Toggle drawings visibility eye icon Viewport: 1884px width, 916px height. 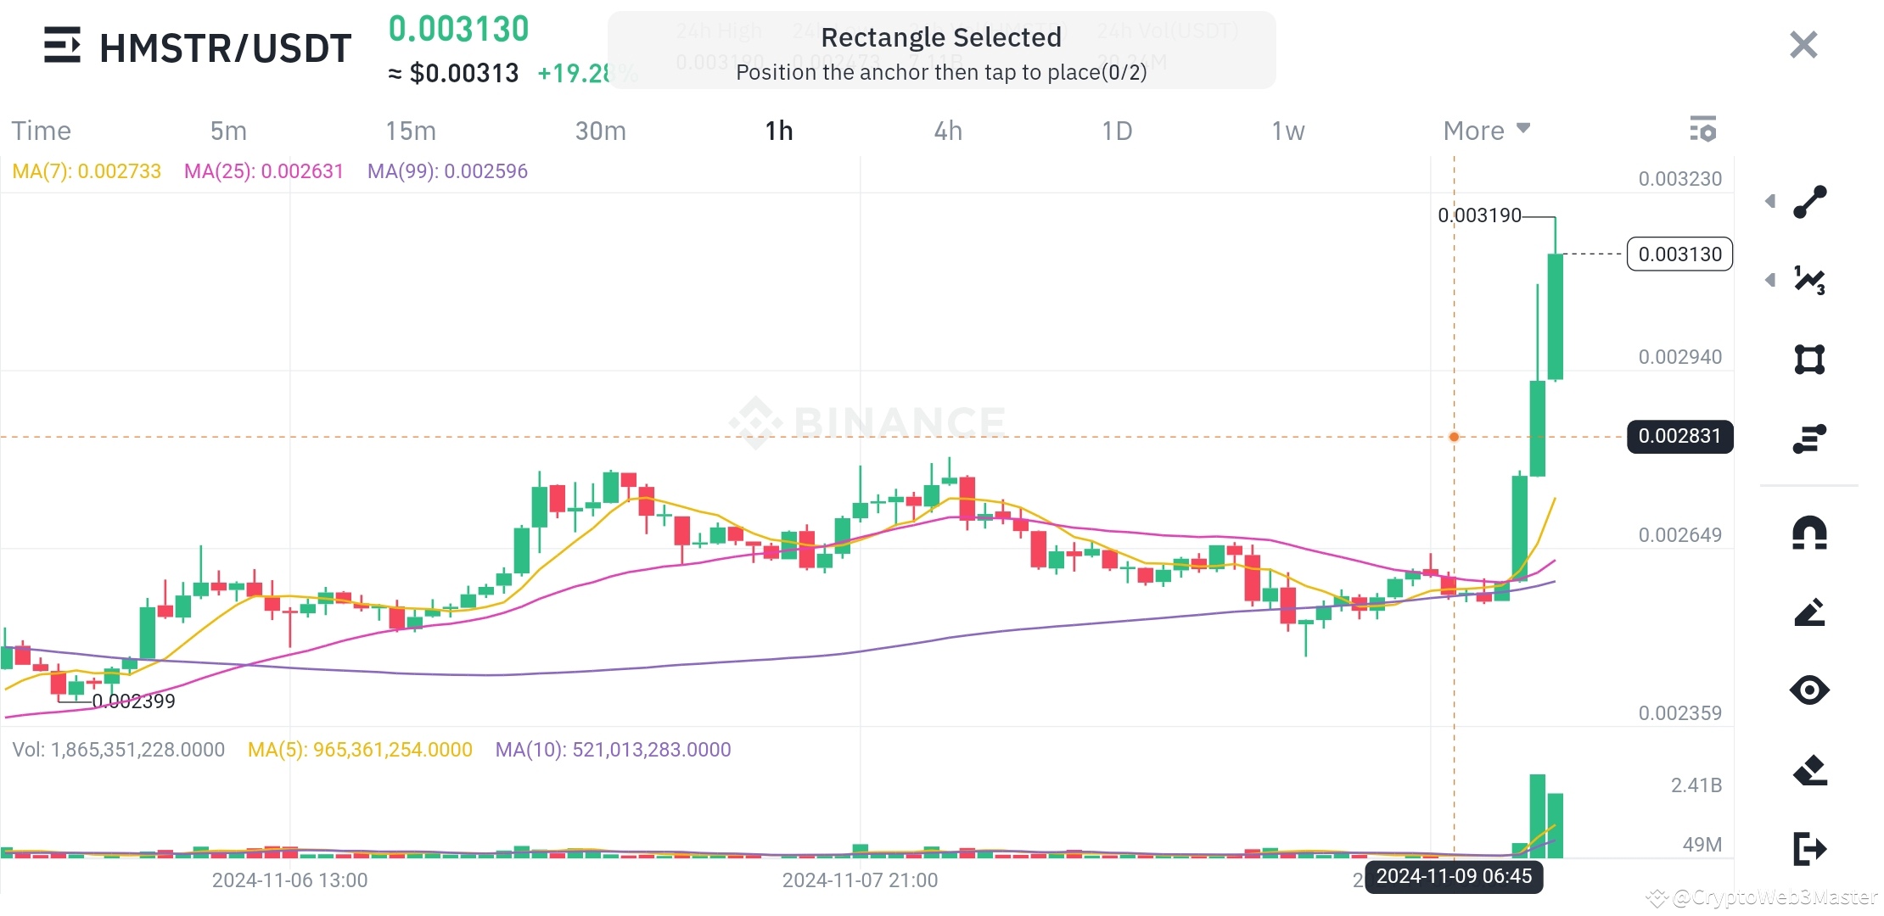pos(1809,690)
